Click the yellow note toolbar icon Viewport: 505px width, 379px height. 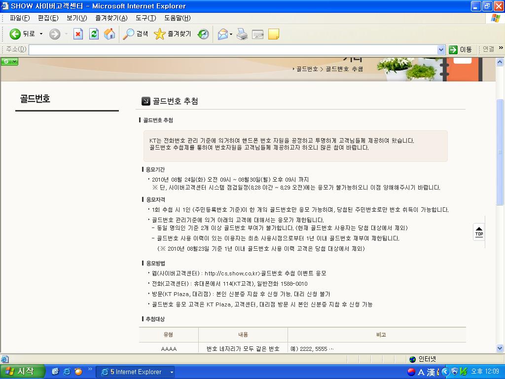pos(273,34)
